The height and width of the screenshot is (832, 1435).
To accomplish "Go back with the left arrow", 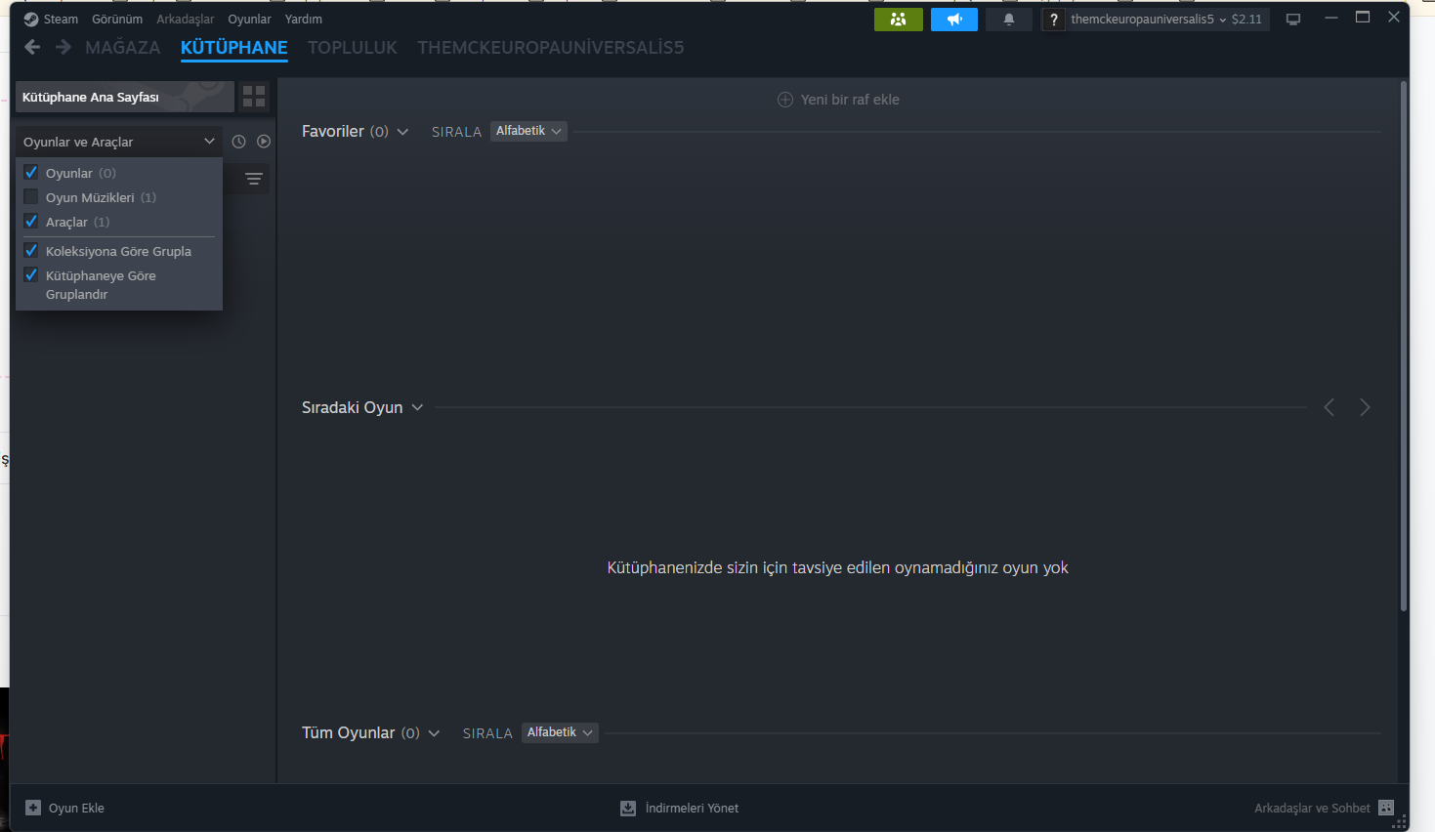I will 32,47.
